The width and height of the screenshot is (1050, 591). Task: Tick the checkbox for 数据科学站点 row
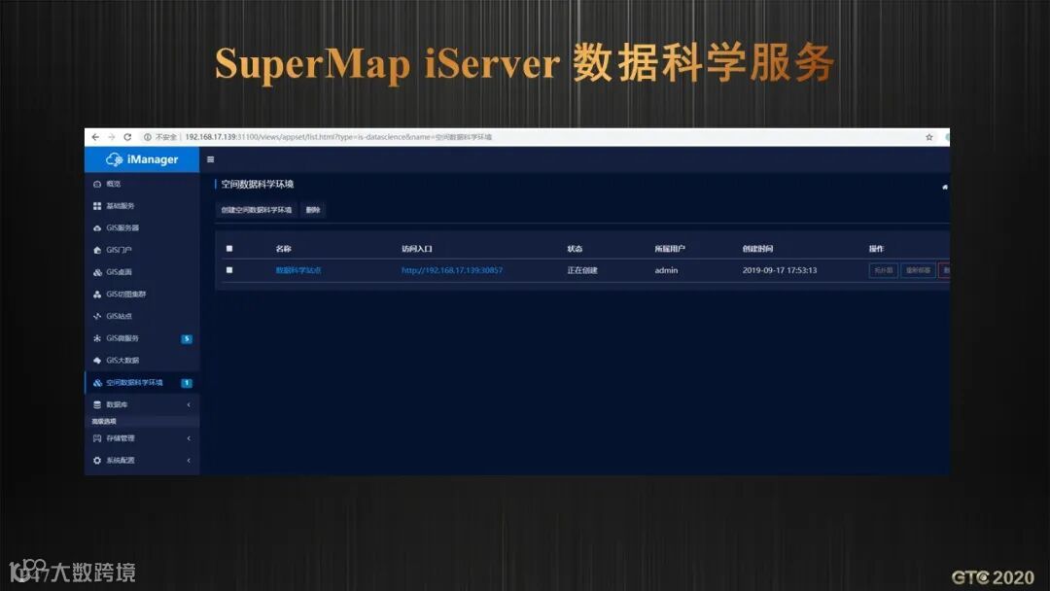229,269
